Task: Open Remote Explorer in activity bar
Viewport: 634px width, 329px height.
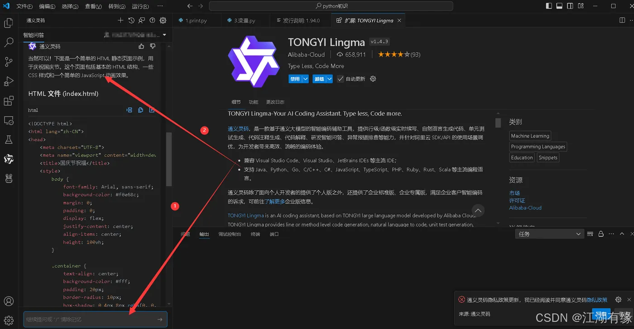Action: [x=9, y=120]
